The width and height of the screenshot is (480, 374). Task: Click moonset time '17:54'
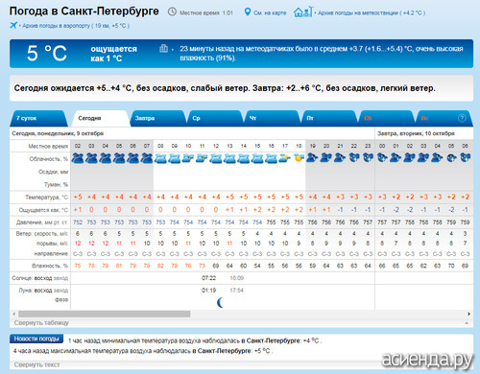click(236, 291)
